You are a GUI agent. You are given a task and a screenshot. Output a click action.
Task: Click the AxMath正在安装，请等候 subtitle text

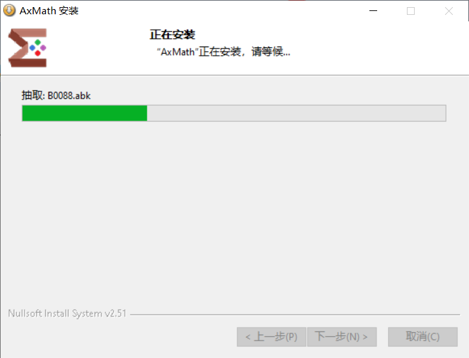pyautogui.click(x=223, y=52)
